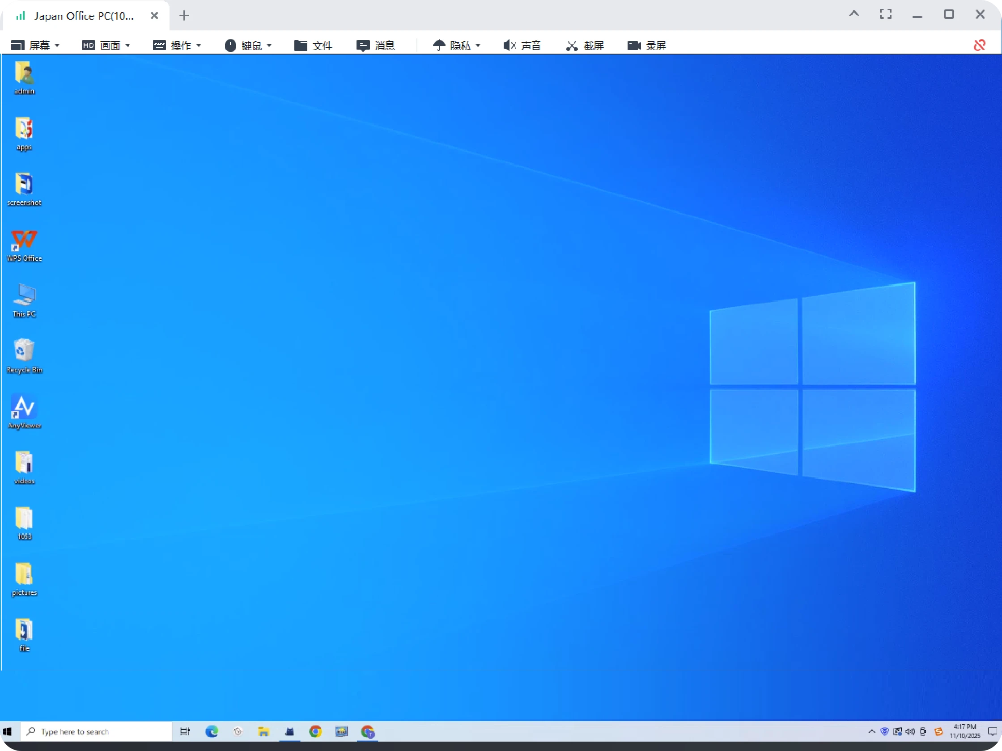Switch to fullscreen mode
This screenshot has height=751, width=1002.
click(x=886, y=14)
